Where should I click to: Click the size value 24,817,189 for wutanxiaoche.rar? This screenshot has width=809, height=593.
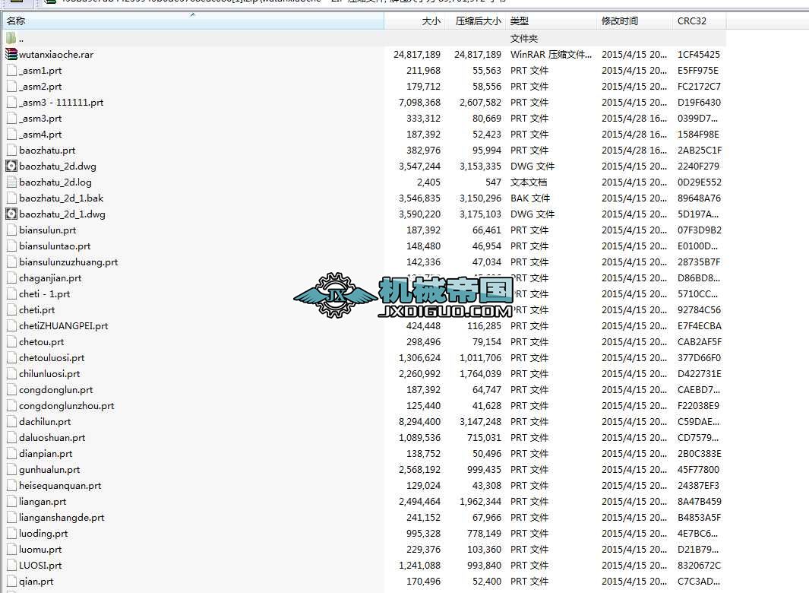[417, 54]
